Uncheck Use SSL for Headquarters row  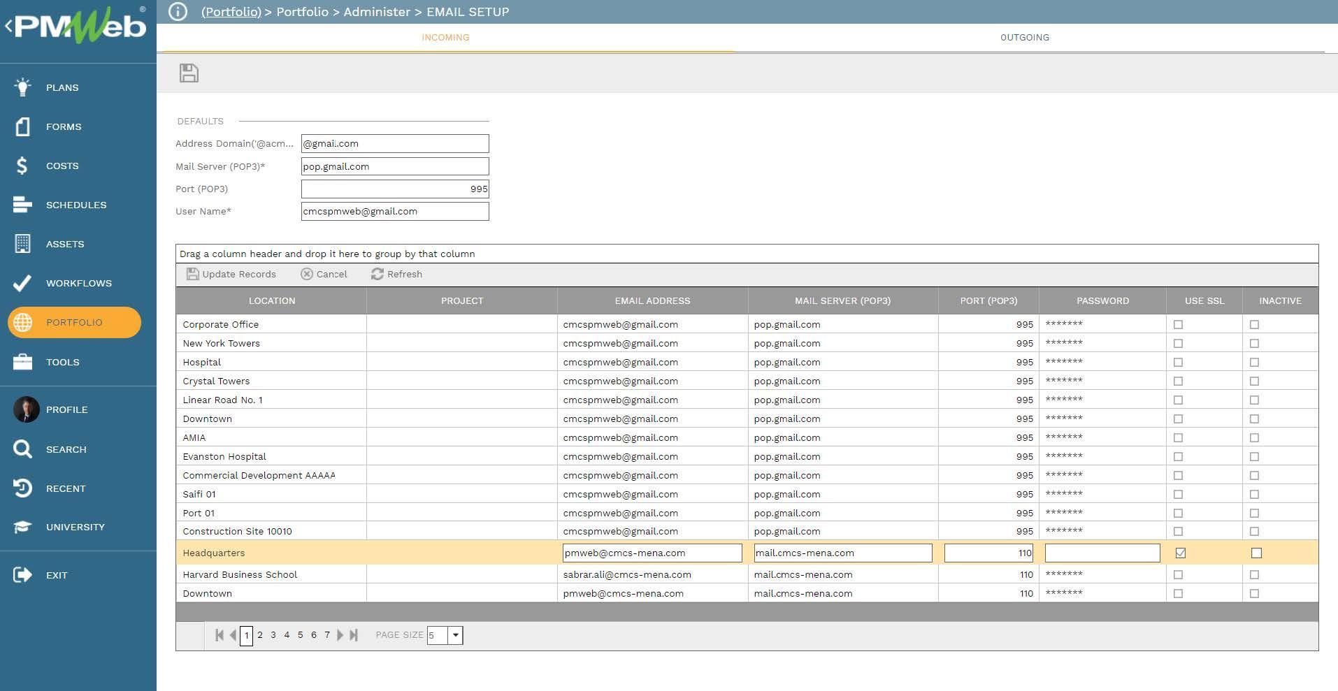(x=1181, y=553)
